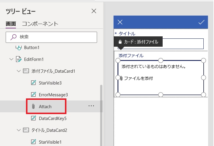Click the 添付ファイル card label
Image resolution: width=214 pixels, height=146 pixels.
click(x=131, y=56)
